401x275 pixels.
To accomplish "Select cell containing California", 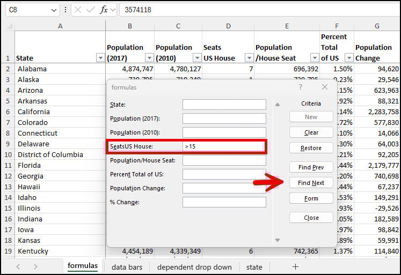I will pos(60,112).
